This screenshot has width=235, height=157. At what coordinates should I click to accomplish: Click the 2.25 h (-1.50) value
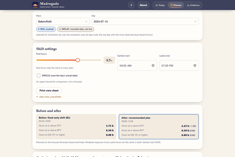point(189,126)
